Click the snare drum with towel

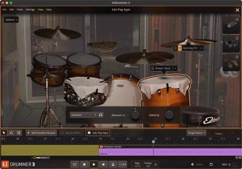click(86, 91)
